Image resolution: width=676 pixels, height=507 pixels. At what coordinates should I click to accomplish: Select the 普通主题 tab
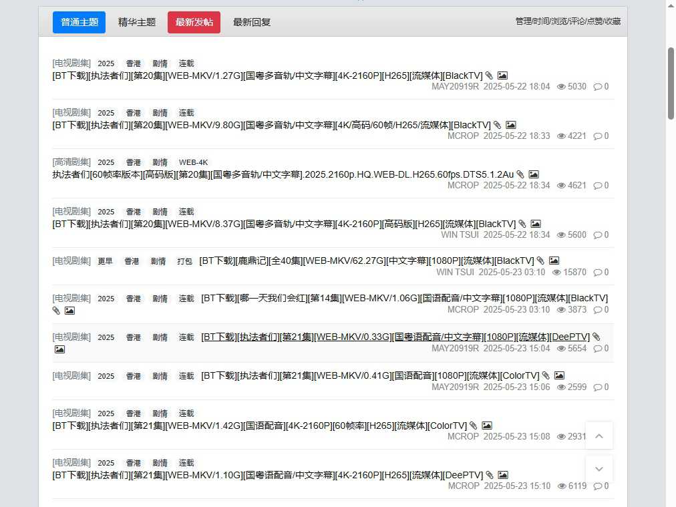[x=79, y=21]
